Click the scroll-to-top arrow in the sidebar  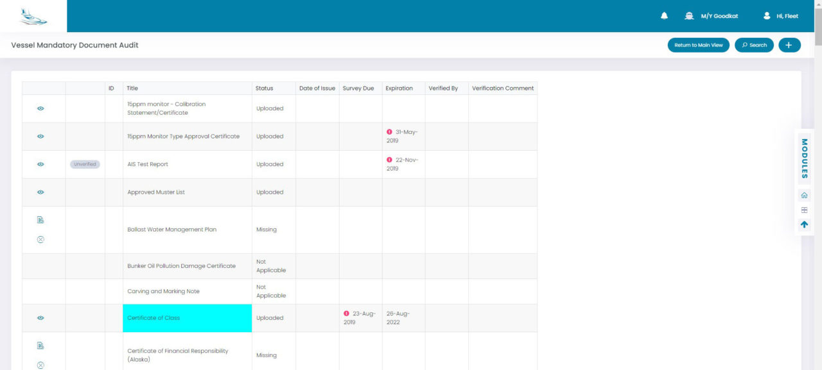point(804,224)
